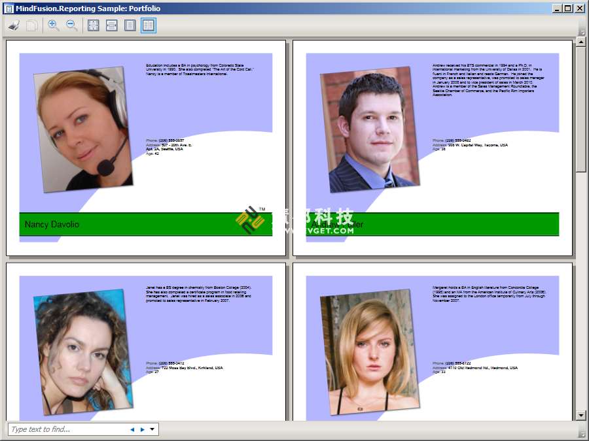The width and height of the screenshot is (589, 441).
Task: Click the vertical scrollbar up arrow
Action: 580,42
